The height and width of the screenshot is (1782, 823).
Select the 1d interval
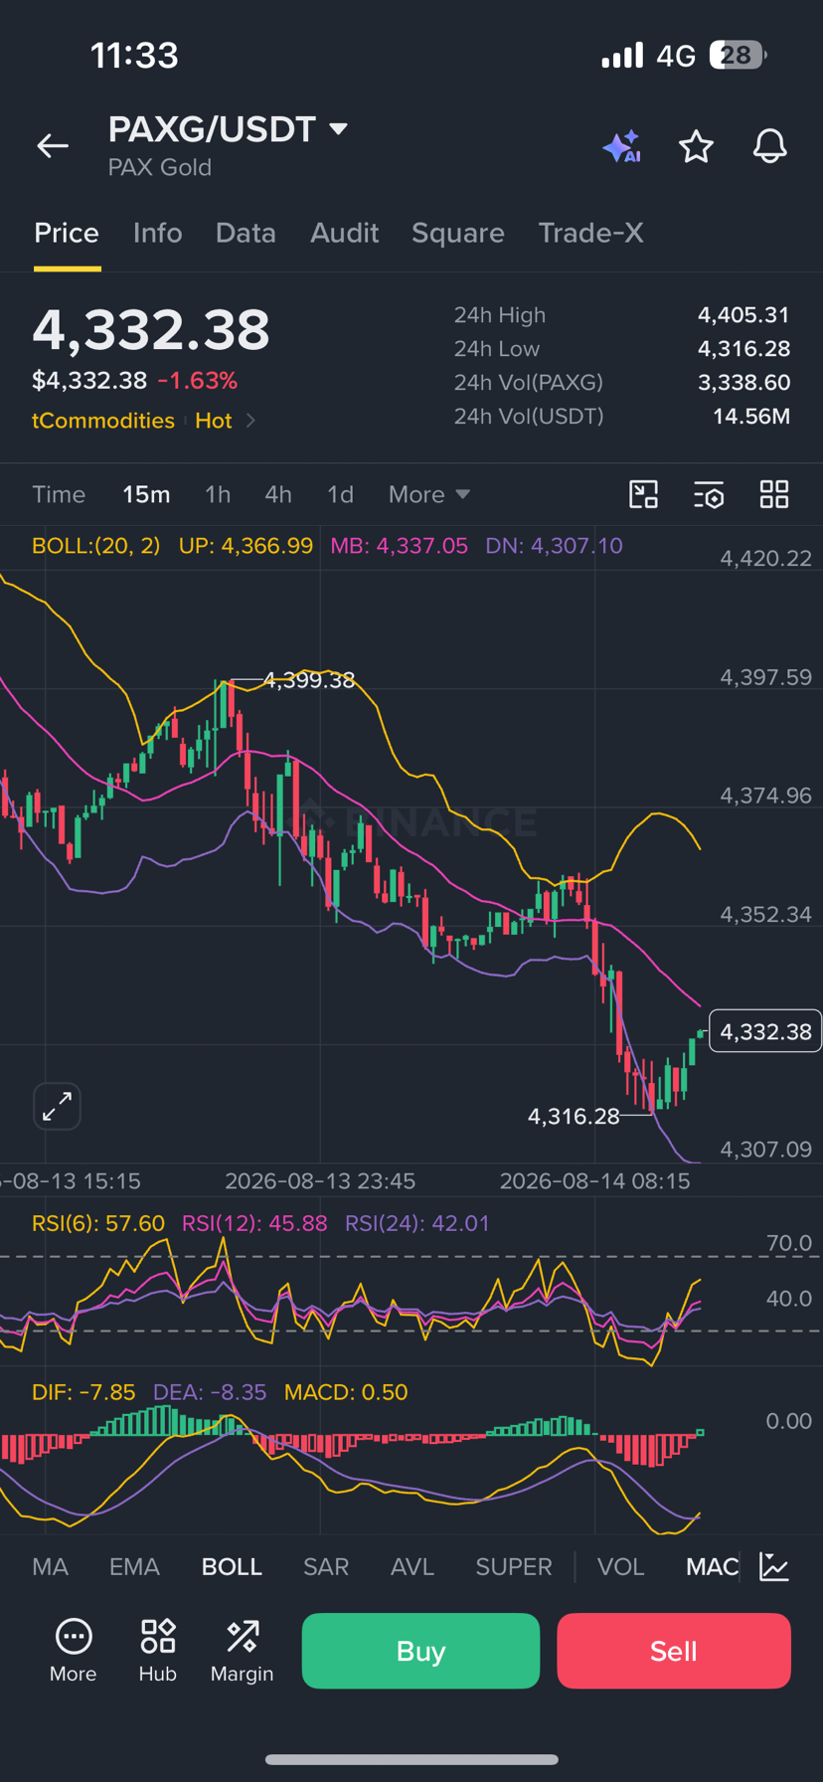(341, 494)
